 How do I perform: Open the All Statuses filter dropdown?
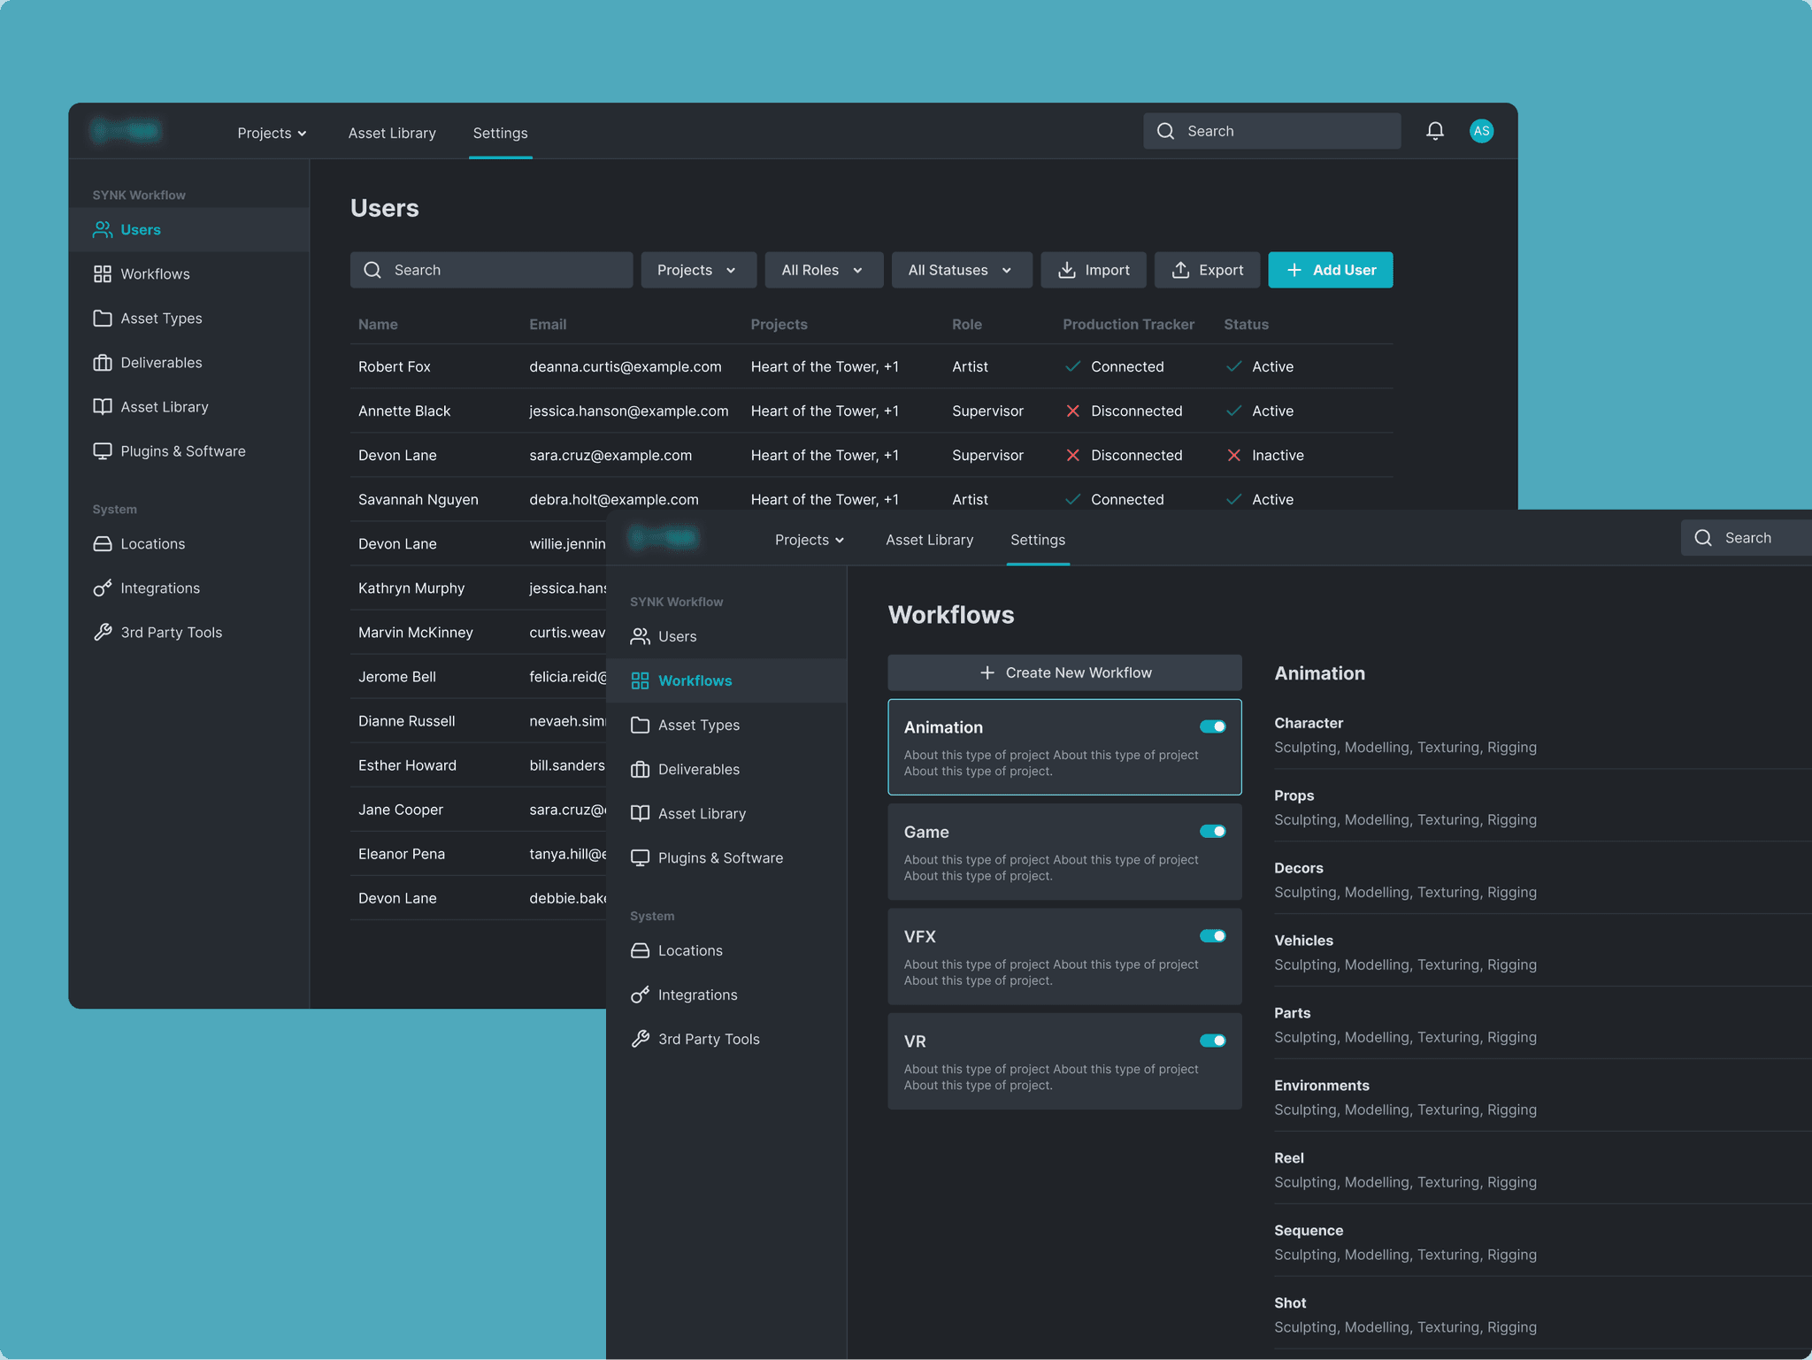point(961,270)
